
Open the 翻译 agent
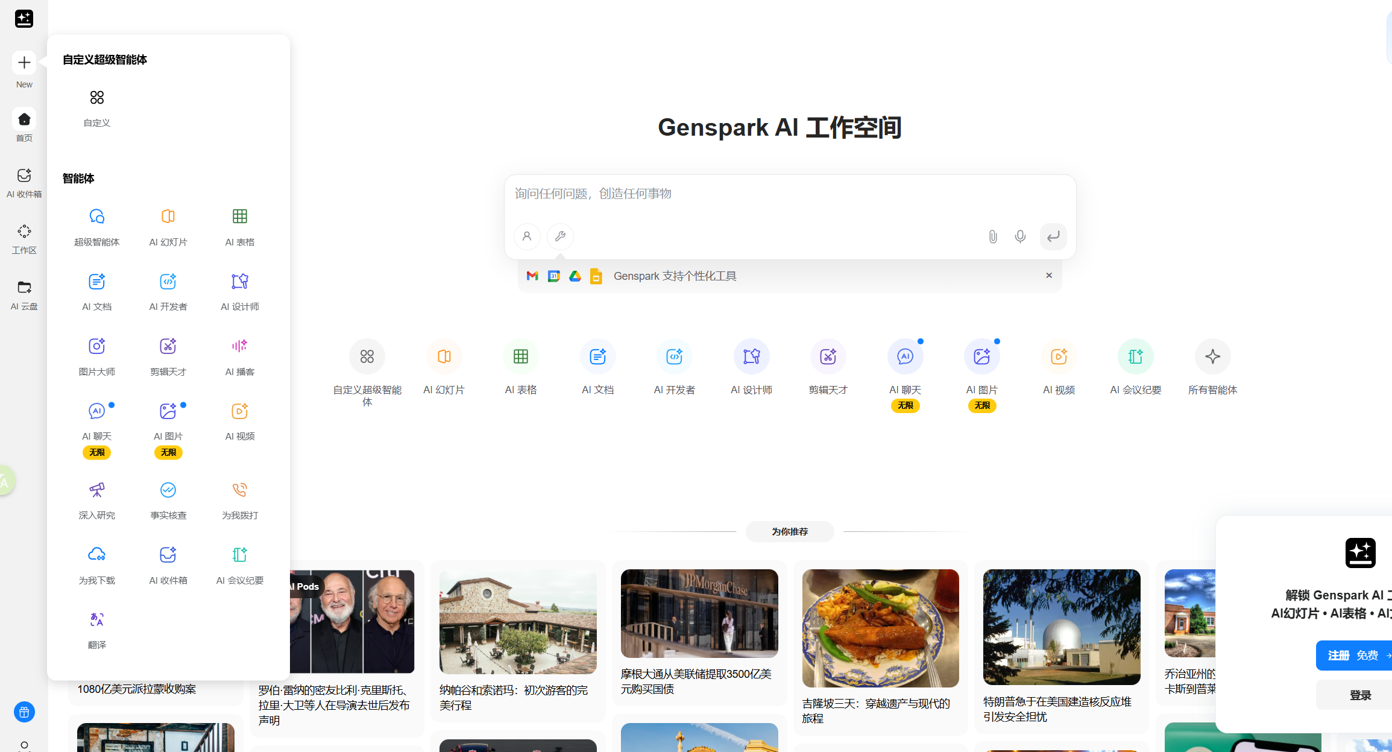coord(96,630)
